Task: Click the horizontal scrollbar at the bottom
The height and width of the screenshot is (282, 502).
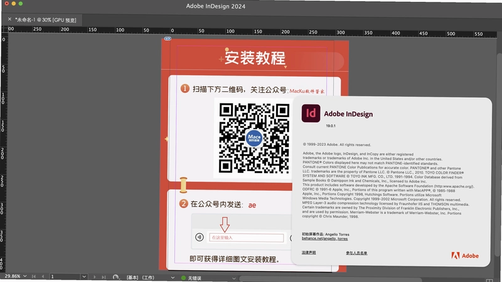Action: coord(330,279)
